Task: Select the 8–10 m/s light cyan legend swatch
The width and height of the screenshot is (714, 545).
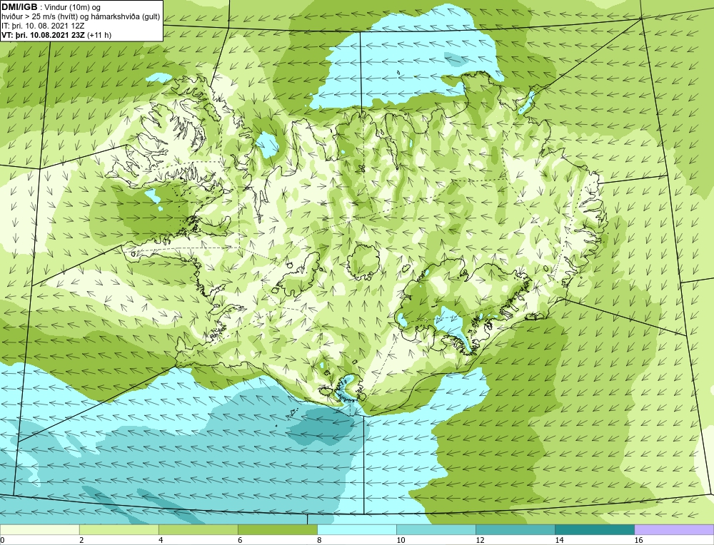Action: [356, 529]
